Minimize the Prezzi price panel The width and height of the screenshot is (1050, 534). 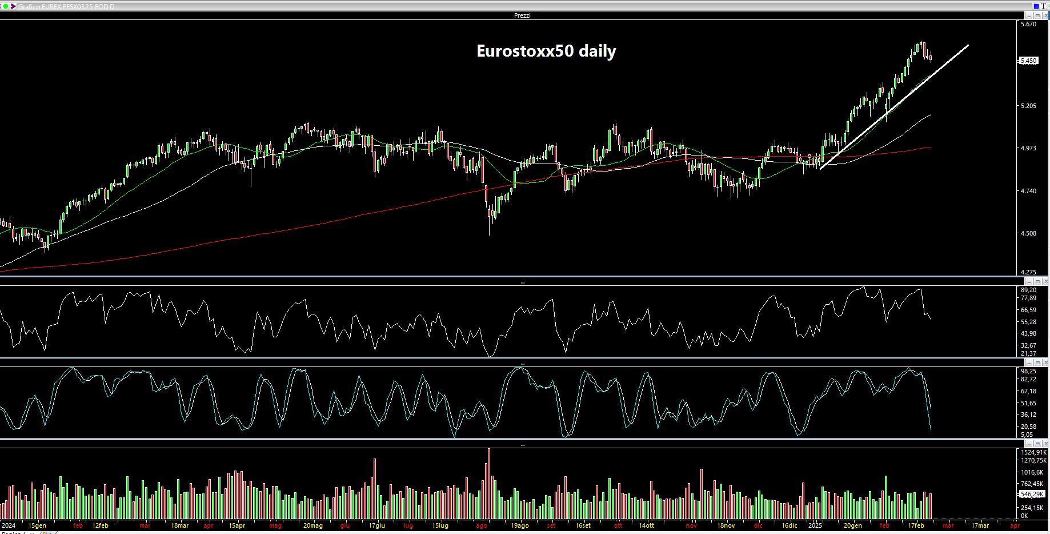pyautogui.click(x=1029, y=15)
